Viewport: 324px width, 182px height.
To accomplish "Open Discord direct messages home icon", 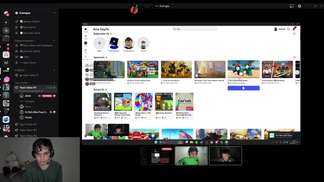I will tap(6, 13).
